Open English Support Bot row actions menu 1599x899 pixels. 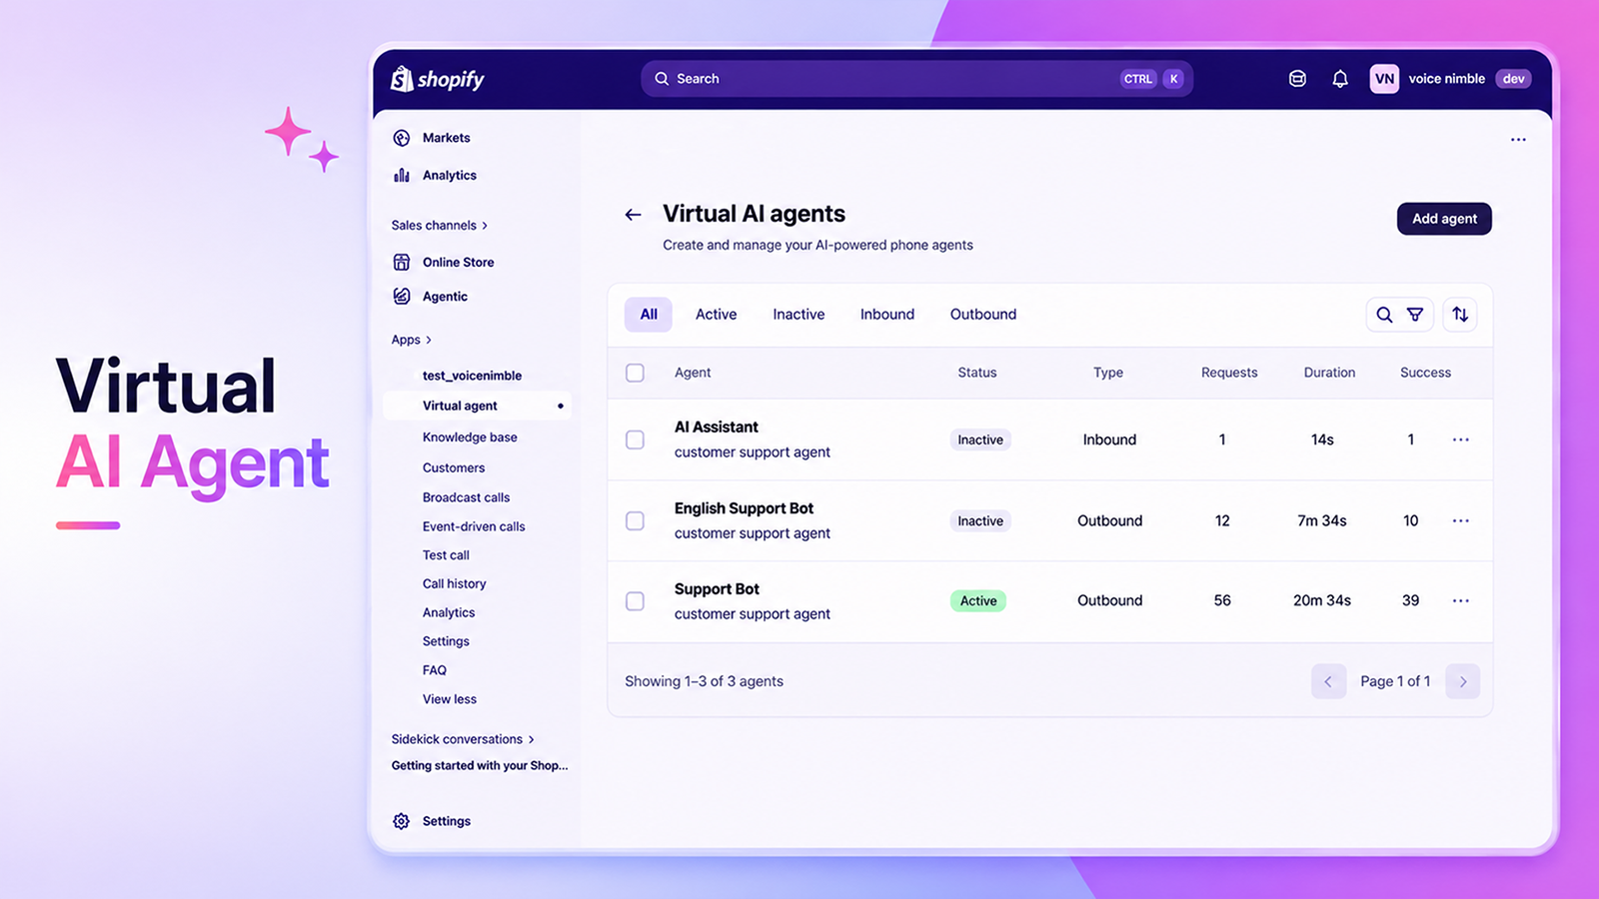coord(1461,520)
